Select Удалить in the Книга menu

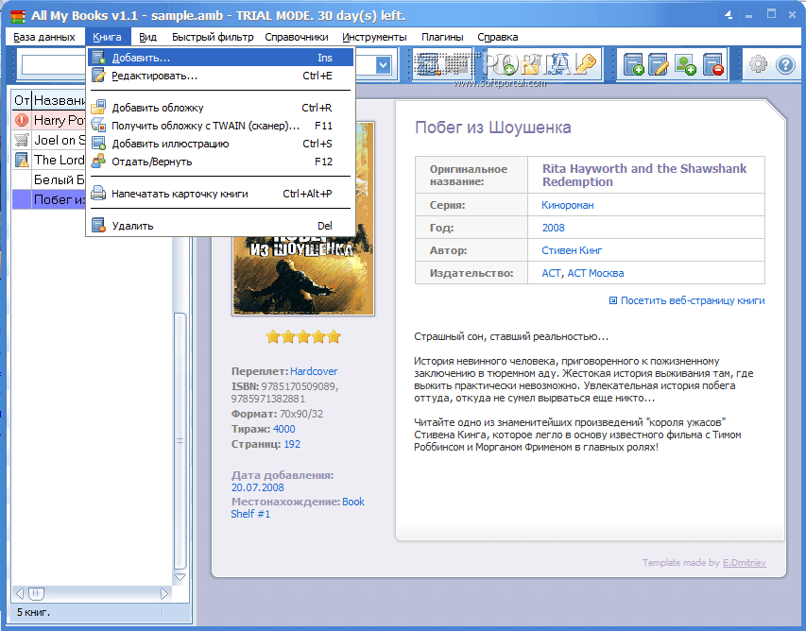221,226
